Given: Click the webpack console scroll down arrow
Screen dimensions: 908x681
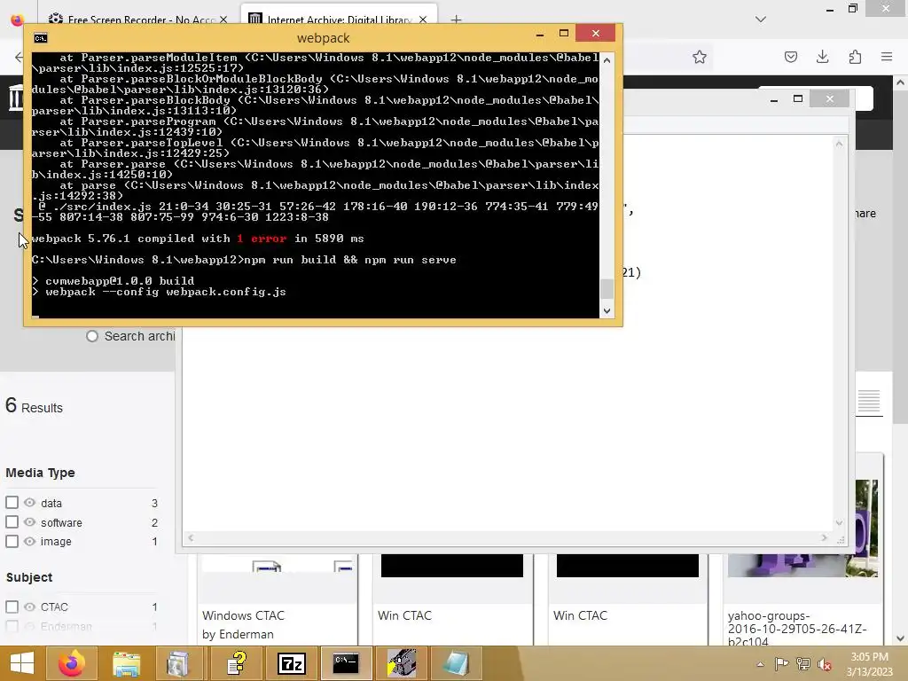Looking at the screenshot, I should click(607, 311).
